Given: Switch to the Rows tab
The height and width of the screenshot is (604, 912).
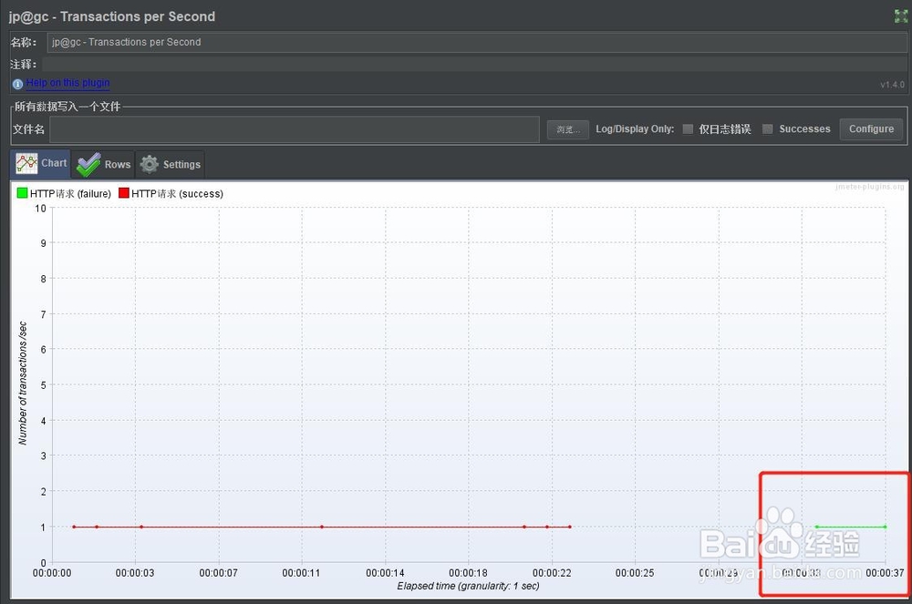Looking at the screenshot, I should point(104,164).
